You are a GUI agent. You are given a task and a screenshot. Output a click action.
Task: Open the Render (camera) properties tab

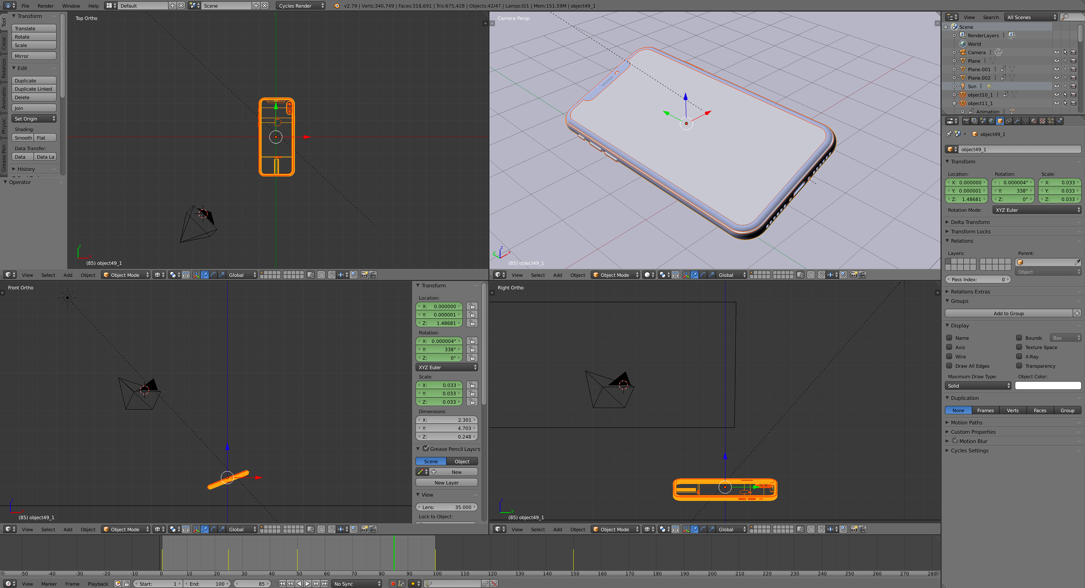tap(966, 121)
